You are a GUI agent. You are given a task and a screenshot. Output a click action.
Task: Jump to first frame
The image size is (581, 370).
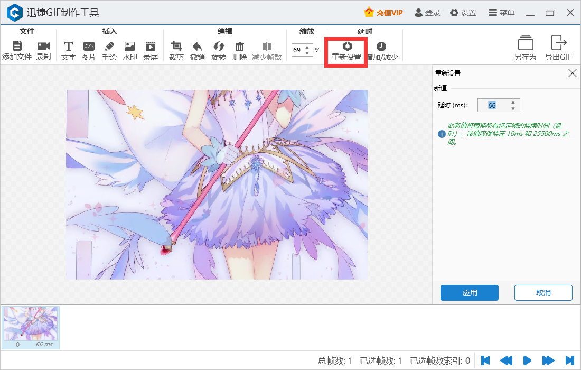point(485,360)
